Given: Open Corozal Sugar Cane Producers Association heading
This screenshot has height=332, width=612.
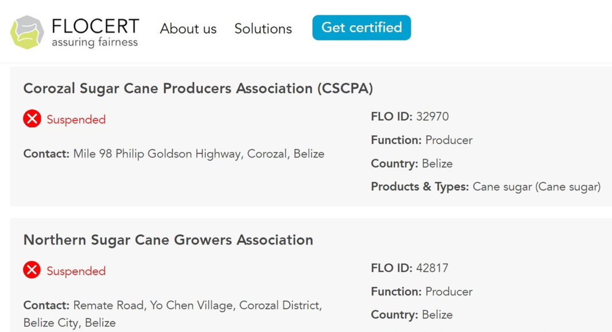Looking at the screenshot, I should [x=198, y=89].
